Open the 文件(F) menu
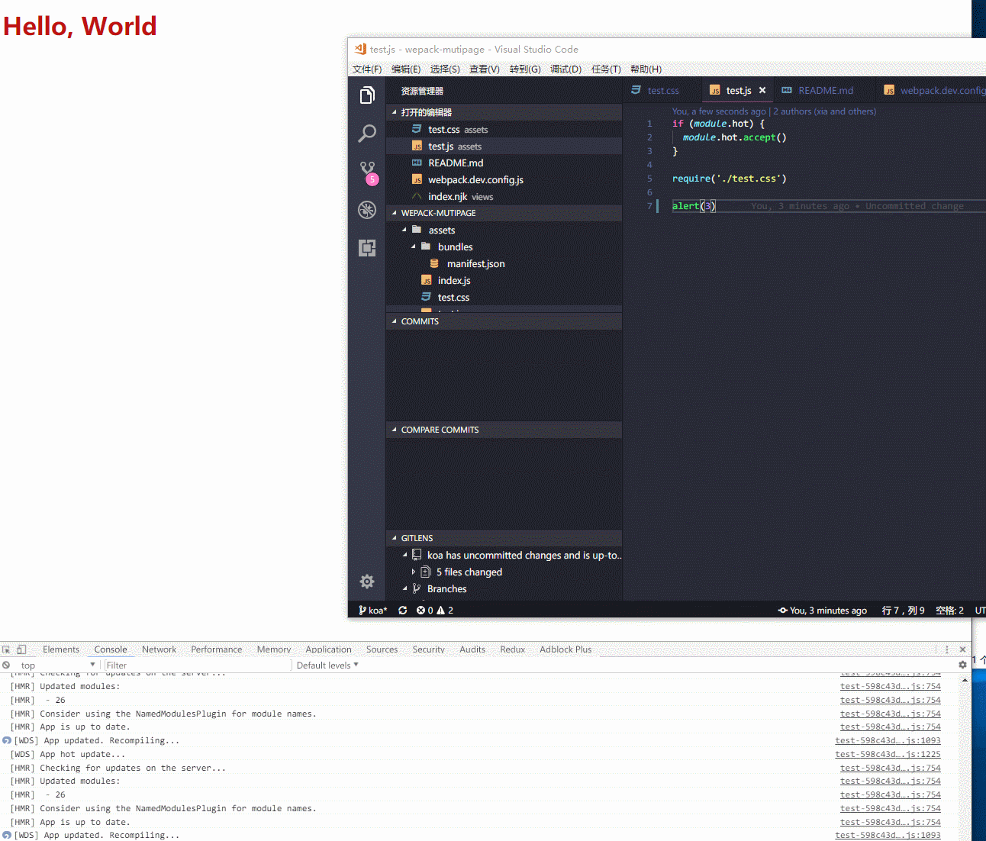 (x=367, y=69)
